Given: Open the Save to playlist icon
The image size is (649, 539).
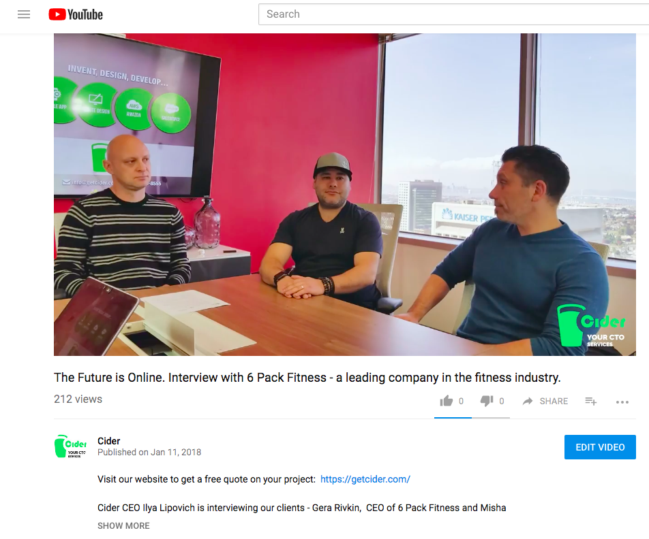Looking at the screenshot, I should click(x=590, y=401).
